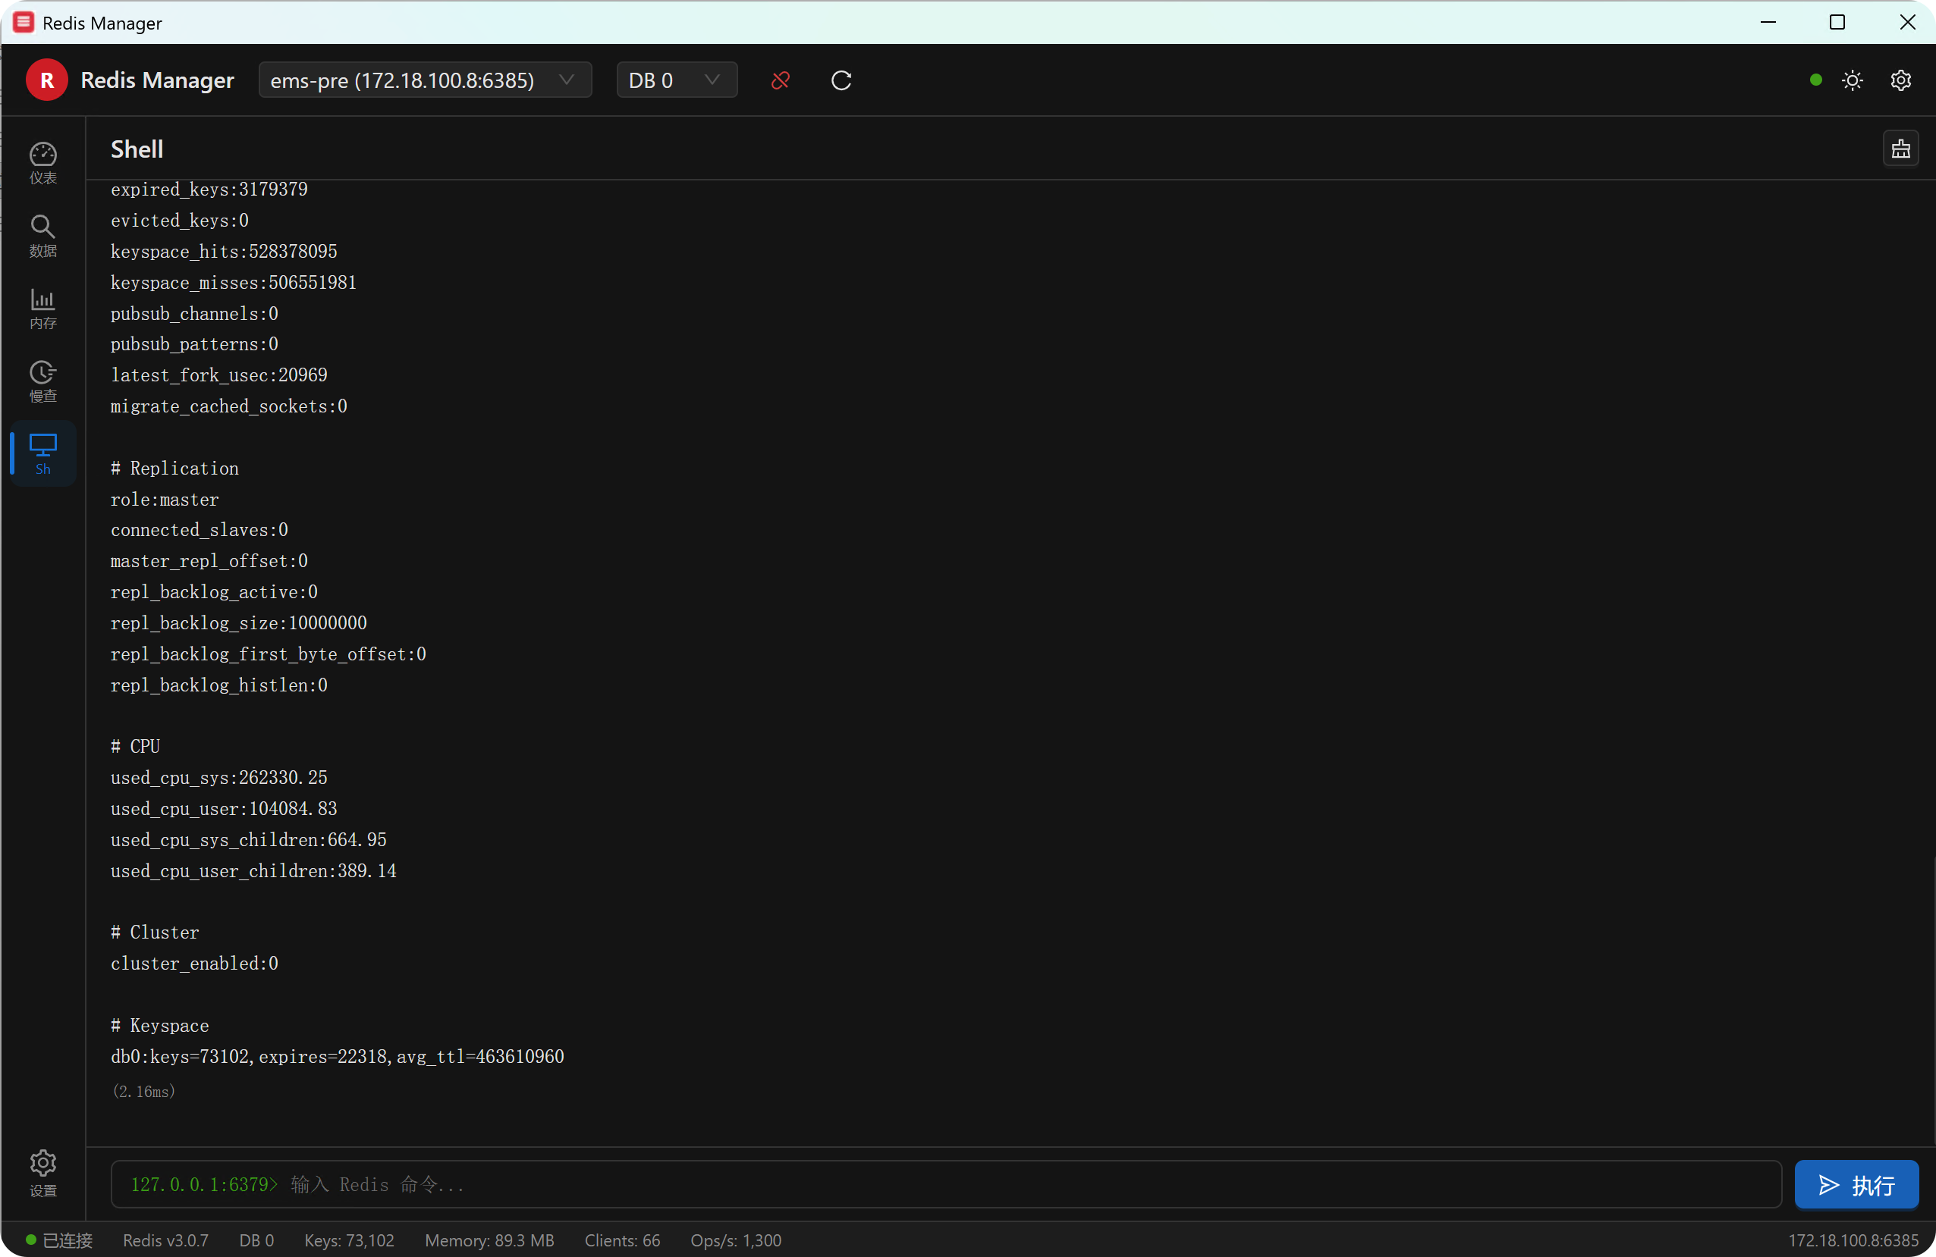Click the 172.18.100.8:6385 address in status bar
1936x1257 pixels.
pyautogui.click(x=1853, y=1241)
